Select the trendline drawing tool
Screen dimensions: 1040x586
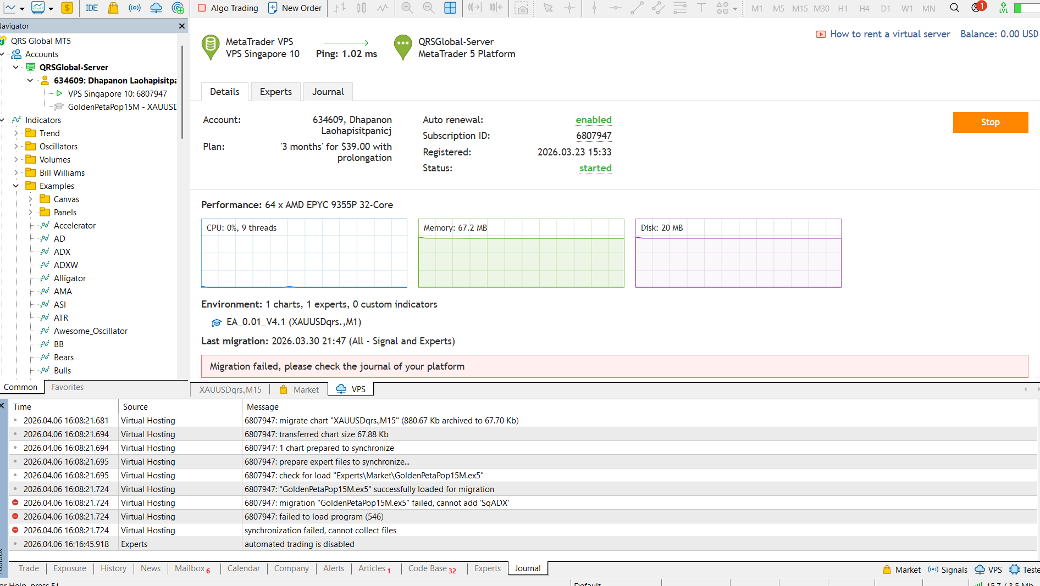[x=637, y=8]
